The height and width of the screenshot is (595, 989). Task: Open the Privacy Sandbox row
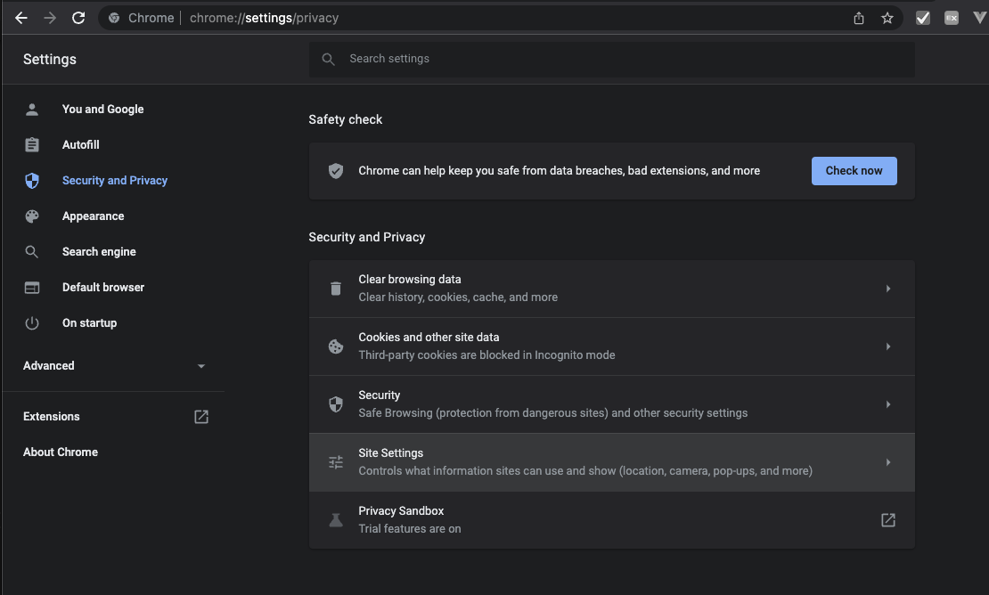612,520
